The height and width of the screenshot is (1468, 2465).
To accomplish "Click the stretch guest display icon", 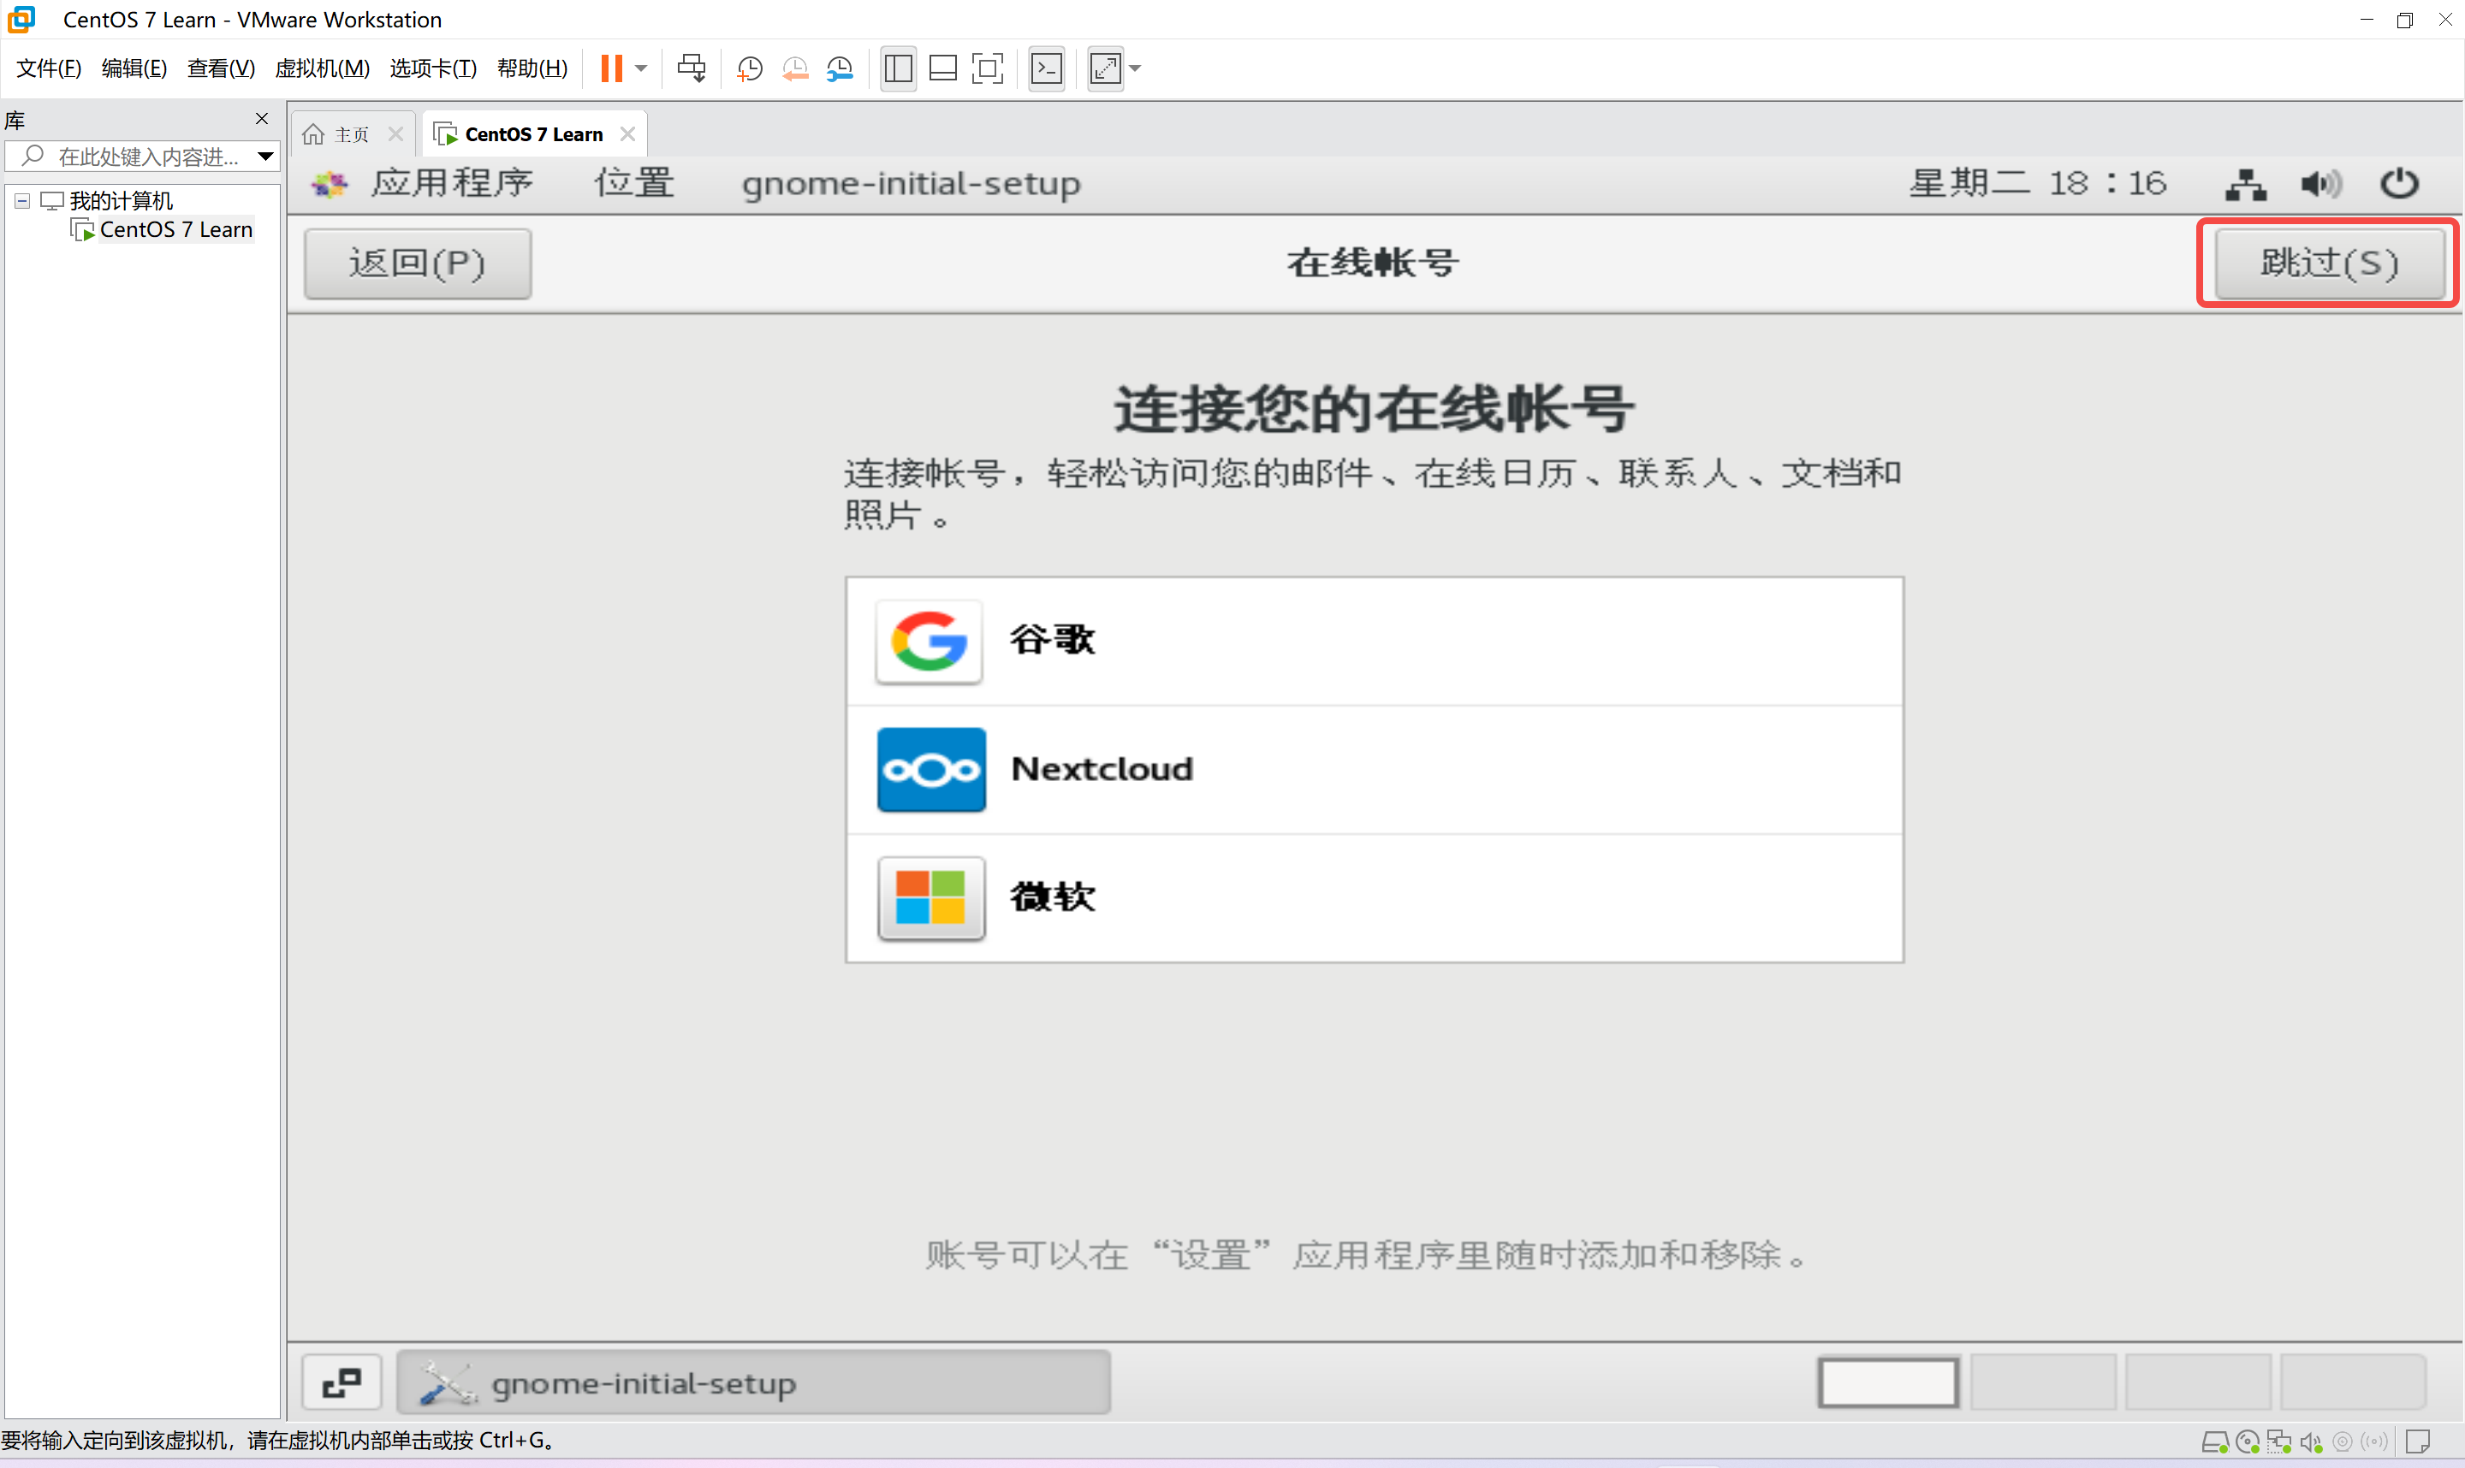I will pyautogui.click(x=1105, y=68).
